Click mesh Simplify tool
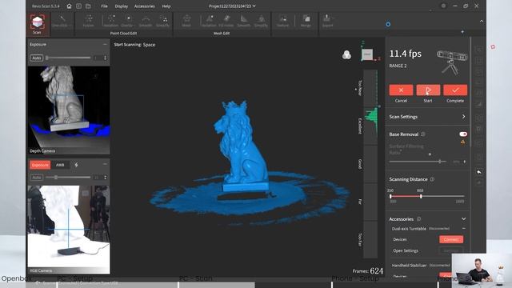 click(x=261, y=22)
